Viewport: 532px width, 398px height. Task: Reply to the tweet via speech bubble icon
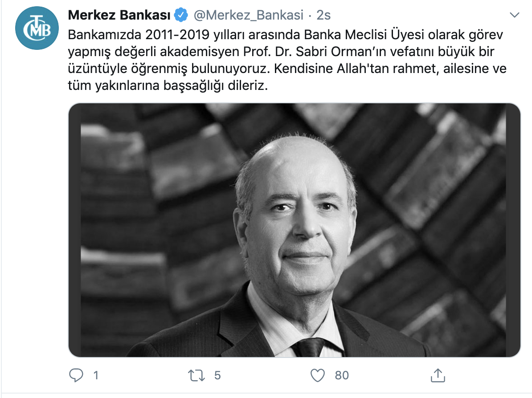[x=76, y=375]
